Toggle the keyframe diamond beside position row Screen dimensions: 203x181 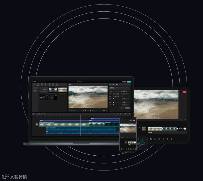[129, 94]
